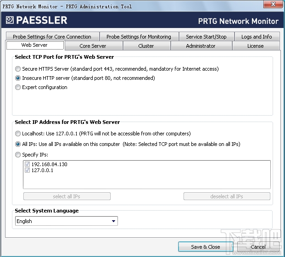This screenshot has height=257, width=285.
Task: Select All IPs radio option
Action: tap(18, 144)
